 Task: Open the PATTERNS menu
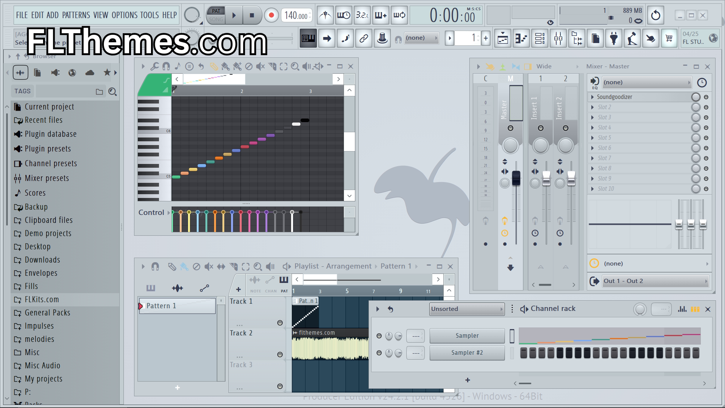76,15
